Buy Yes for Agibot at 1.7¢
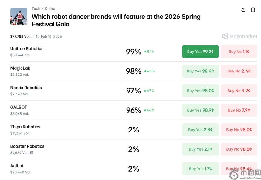Image resolution: width=261 pixels, height=180 pixels. [200, 169]
